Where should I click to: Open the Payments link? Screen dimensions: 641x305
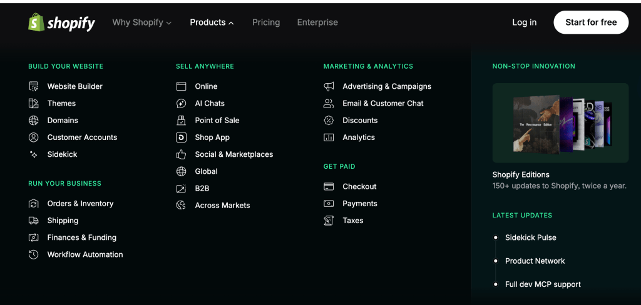(x=360, y=203)
